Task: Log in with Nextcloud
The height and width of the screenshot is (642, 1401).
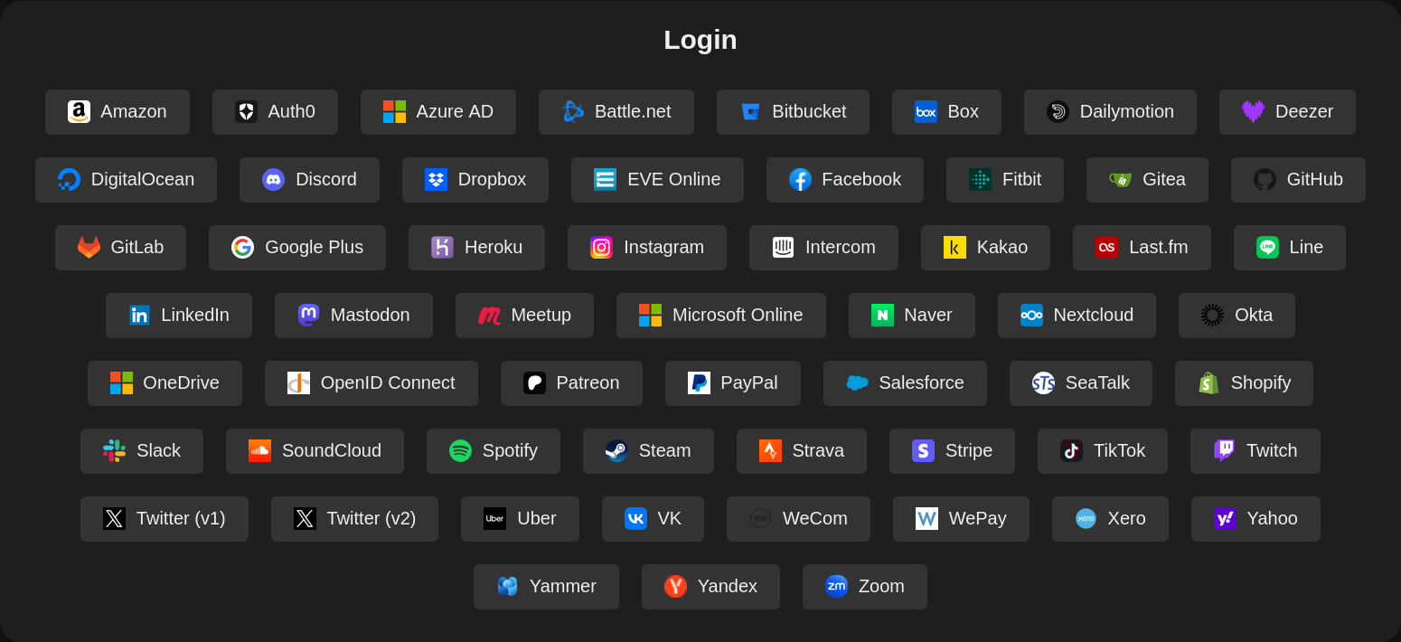Action: click(1077, 316)
